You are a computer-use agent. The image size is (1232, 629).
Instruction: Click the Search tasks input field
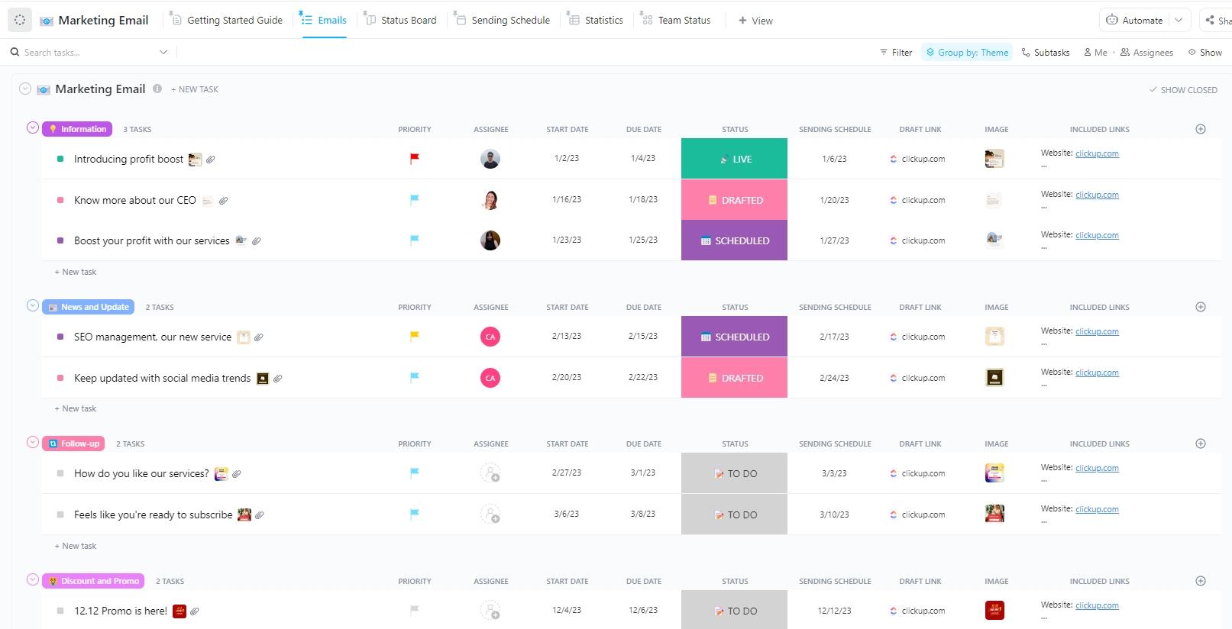84,52
